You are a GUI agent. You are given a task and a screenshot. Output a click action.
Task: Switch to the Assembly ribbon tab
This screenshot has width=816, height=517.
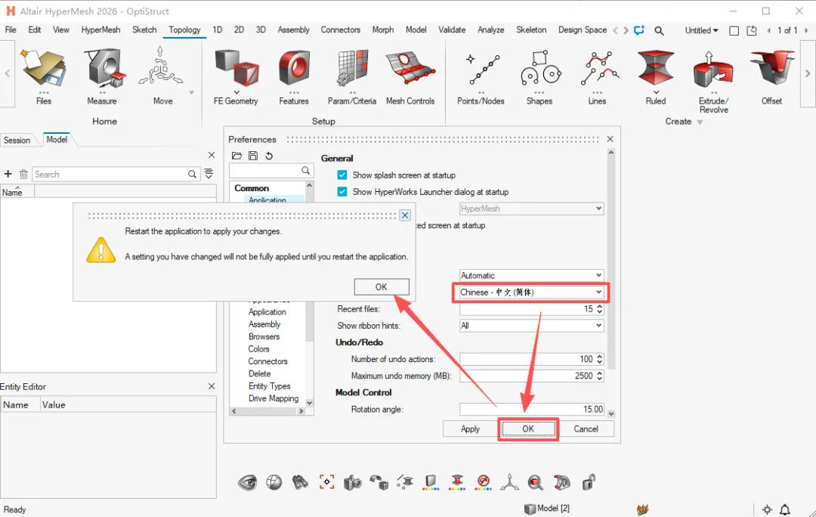pyautogui.click(x=293, y=29)
